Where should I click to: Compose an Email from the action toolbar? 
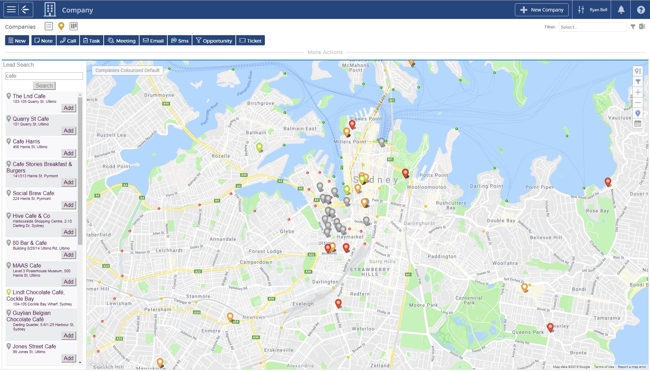[x=153, y=41]
